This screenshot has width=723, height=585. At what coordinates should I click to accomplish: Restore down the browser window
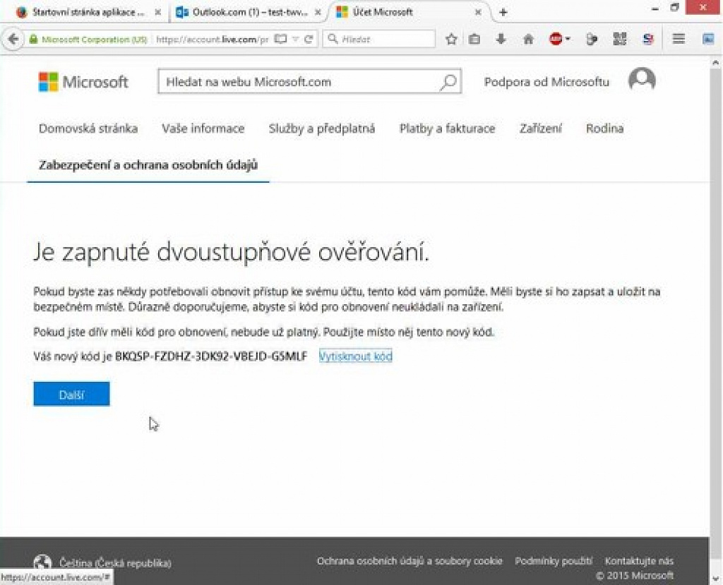(x=674, y=8)
